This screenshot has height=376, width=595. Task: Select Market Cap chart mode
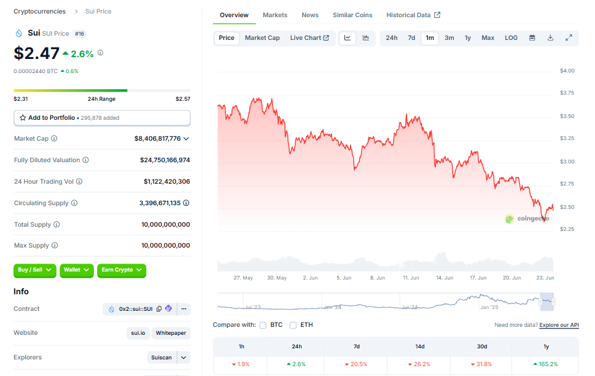(x=262, y=38)
